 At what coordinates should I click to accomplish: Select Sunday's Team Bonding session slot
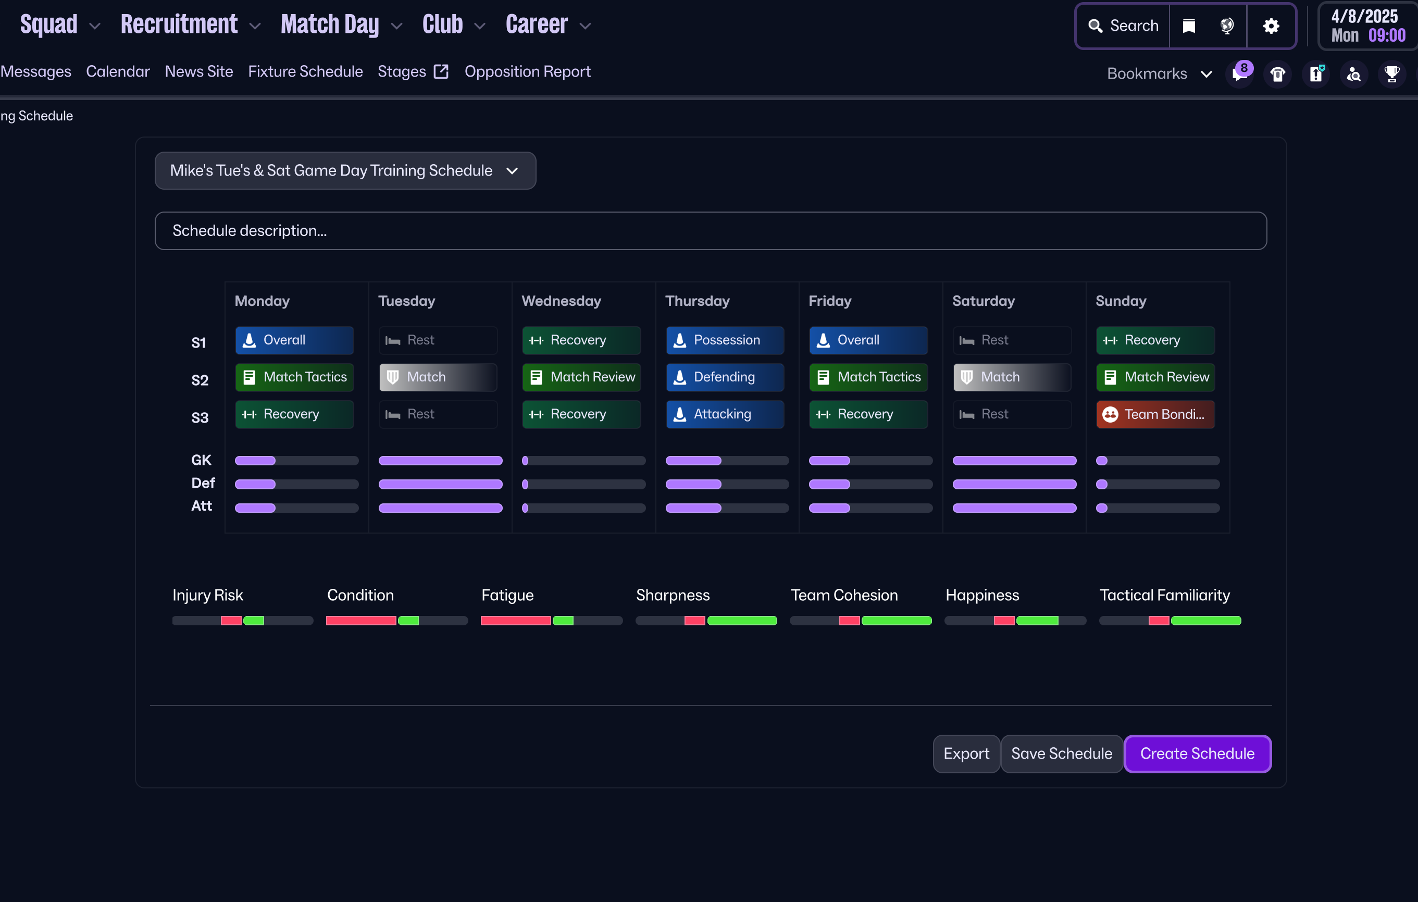click(x=1155, y=414)
